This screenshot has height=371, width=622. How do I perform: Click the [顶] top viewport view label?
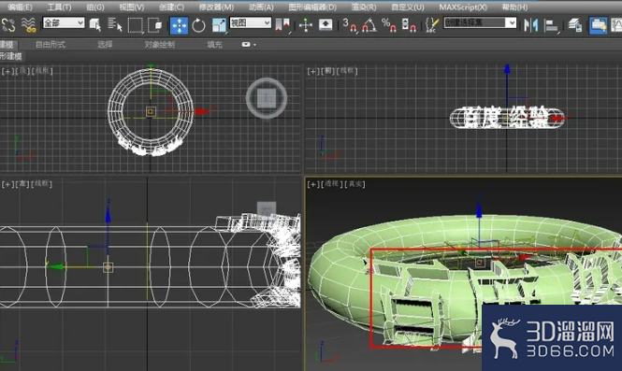(x=23, y=71)
